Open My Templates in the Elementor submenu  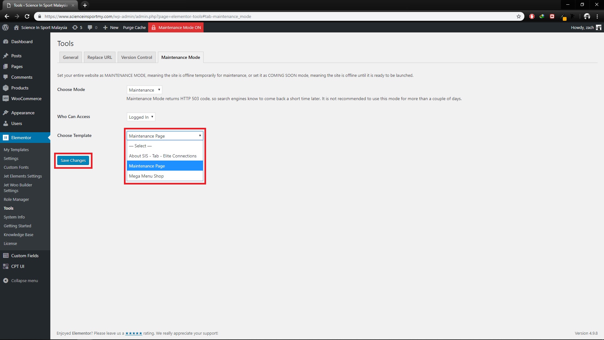tap(16, 150)
